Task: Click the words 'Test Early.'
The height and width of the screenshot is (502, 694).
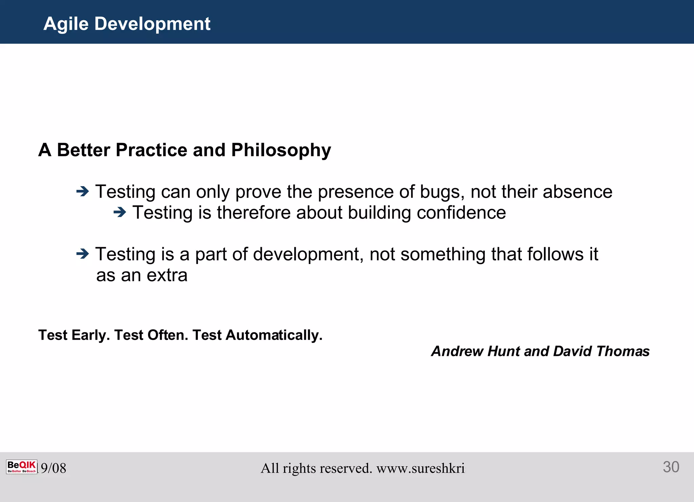Action: click(74, 335)
